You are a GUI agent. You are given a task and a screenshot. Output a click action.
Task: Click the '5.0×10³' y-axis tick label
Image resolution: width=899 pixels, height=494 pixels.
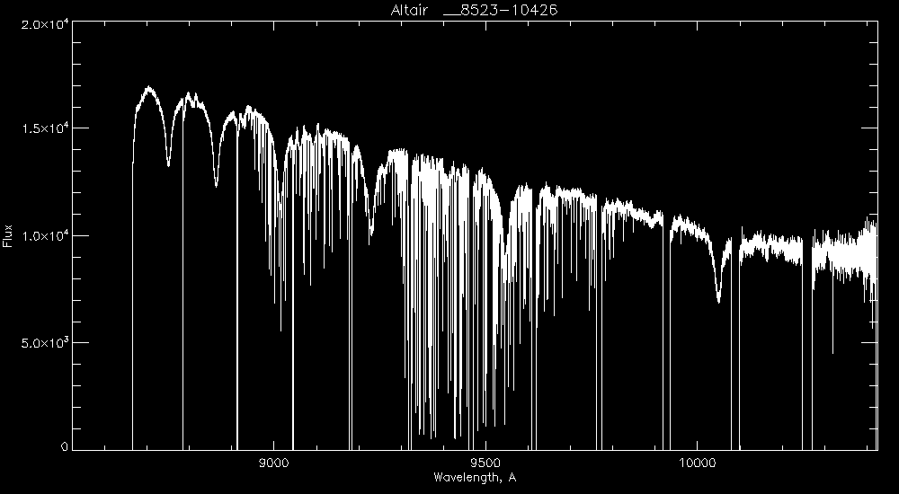coord(45,343)
